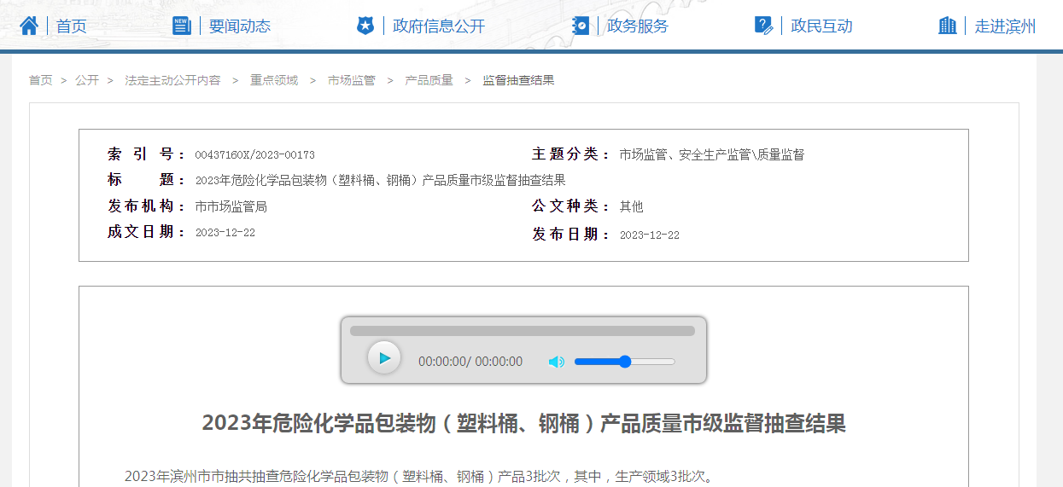
Task: Click the 公文种类 value 其他
Action: point(632,206)
